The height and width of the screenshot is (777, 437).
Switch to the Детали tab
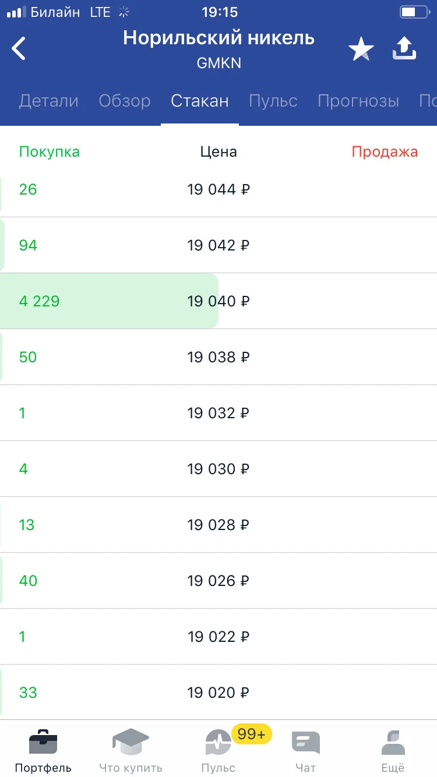49,101
